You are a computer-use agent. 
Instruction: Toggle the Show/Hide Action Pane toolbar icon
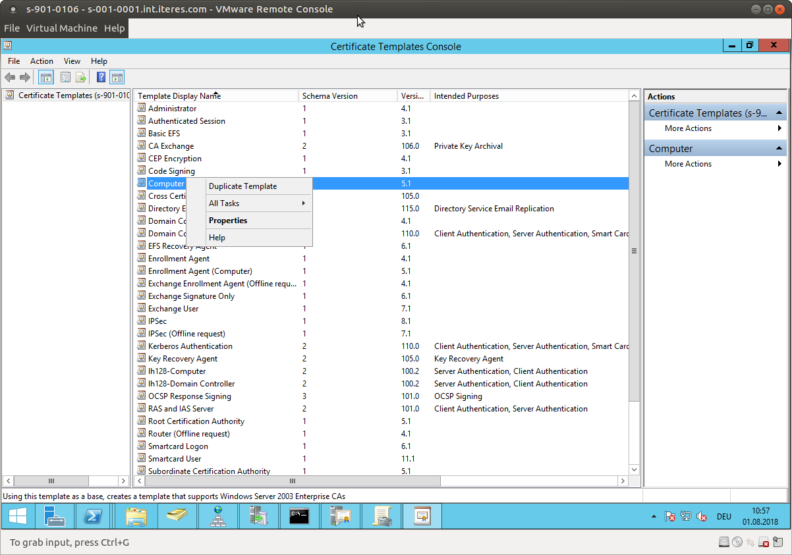click(117, 78)
